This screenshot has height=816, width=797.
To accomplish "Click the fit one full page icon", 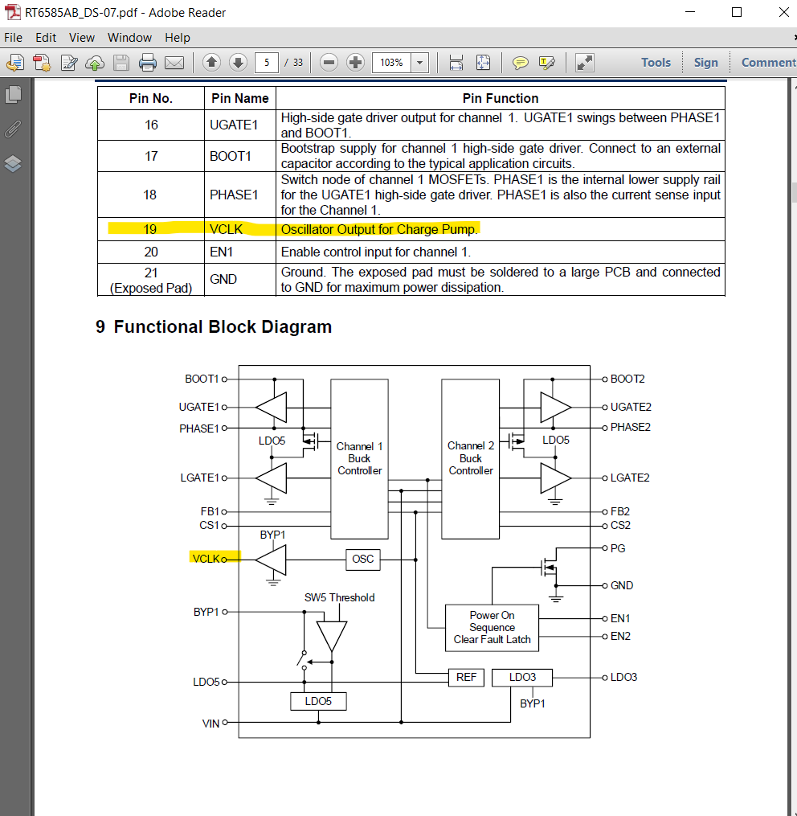I will tap(483, 63).
